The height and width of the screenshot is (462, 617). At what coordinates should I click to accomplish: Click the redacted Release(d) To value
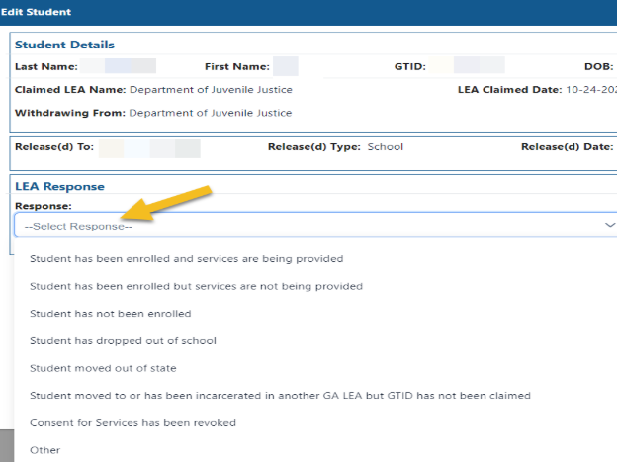click(149, 147)
